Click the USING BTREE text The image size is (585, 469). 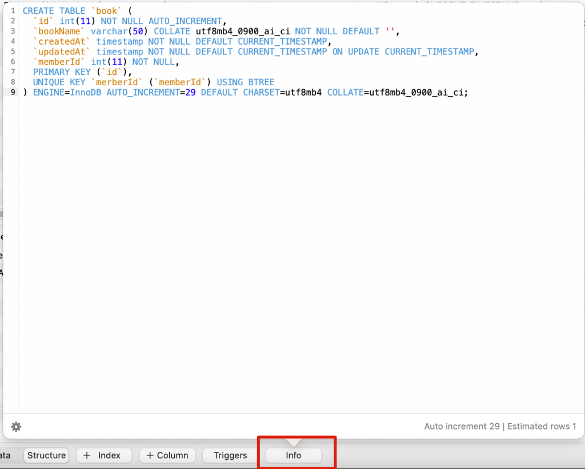(246, 82)
